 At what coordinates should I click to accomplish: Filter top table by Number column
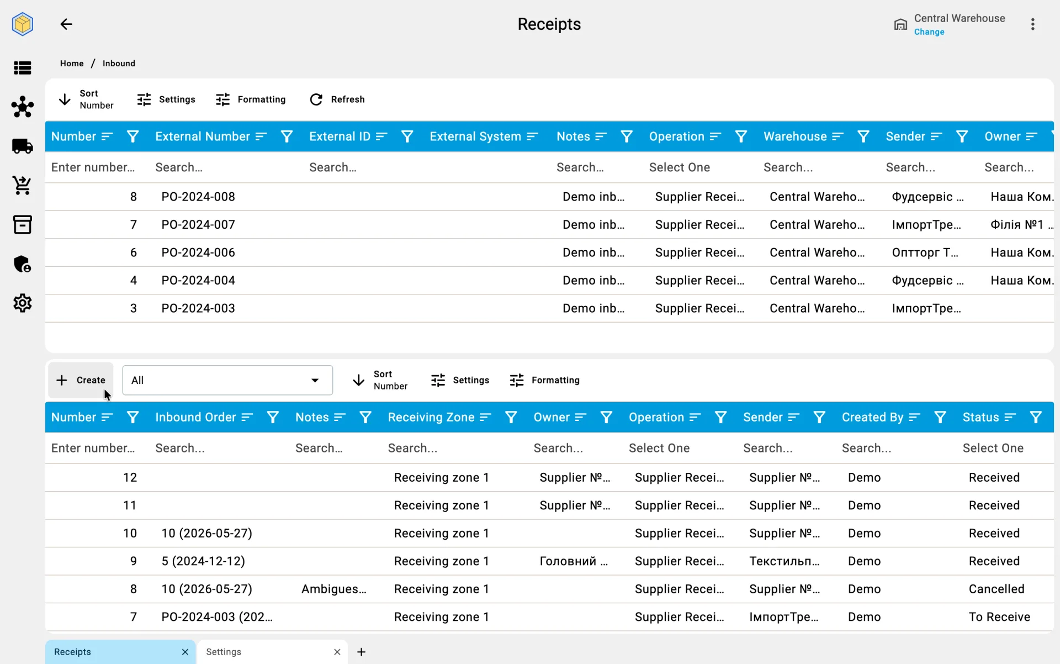click(132, 136)
